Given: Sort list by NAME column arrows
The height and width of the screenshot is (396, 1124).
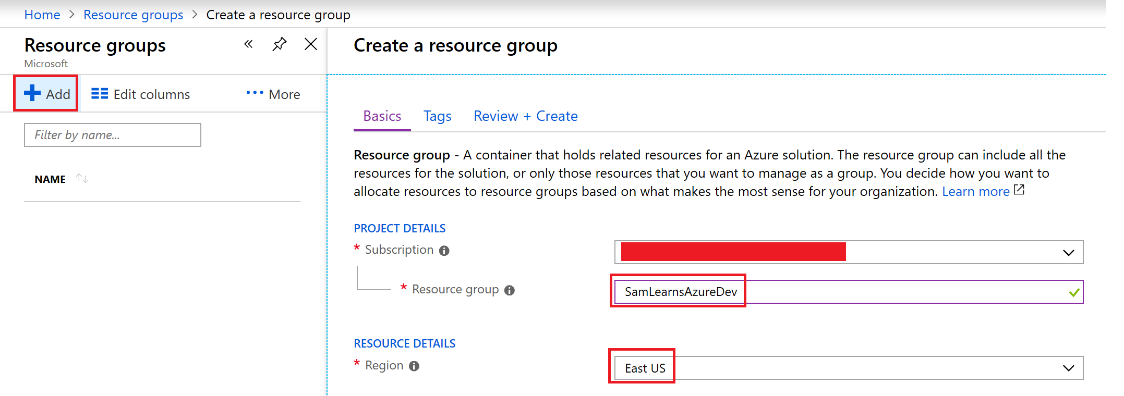Looking at the screenshot, I should click(x=82, y=179).
